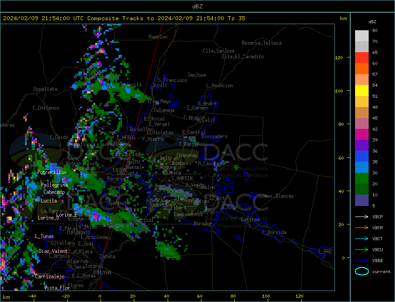Click the SanJose place label

(x=197, y=75)
